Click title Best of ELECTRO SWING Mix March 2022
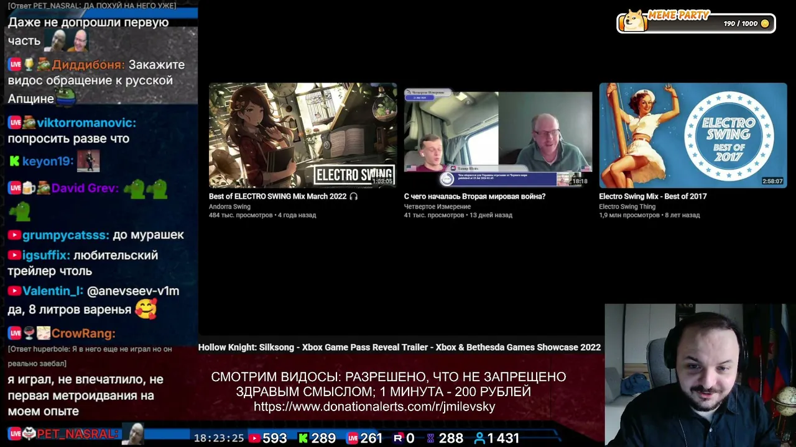 click(284, 196)
